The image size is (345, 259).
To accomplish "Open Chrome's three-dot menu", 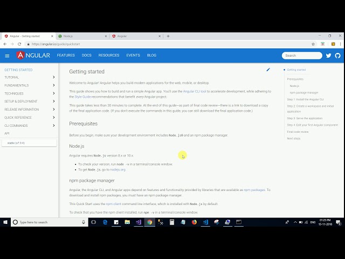I will click(340, 44).
